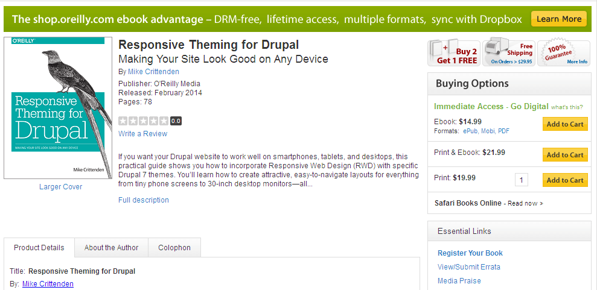The image size is (597, 290).
Task: Click the Print quantity input field
Action: point(522,180)
